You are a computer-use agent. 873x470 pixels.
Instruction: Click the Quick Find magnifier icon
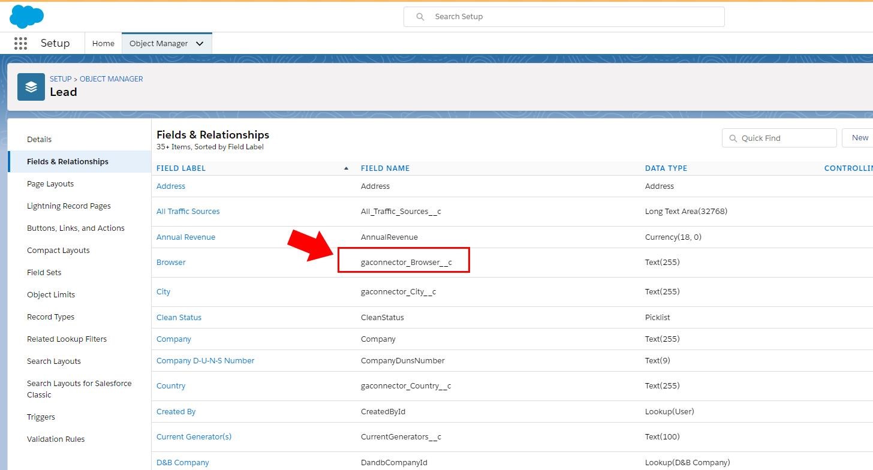[733, 138]
